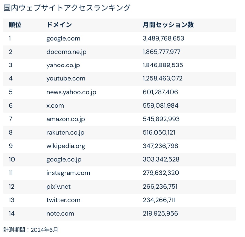
Task: Click the page title 国内ウェブサイトアクセスランキング
Action: (67, 8)
